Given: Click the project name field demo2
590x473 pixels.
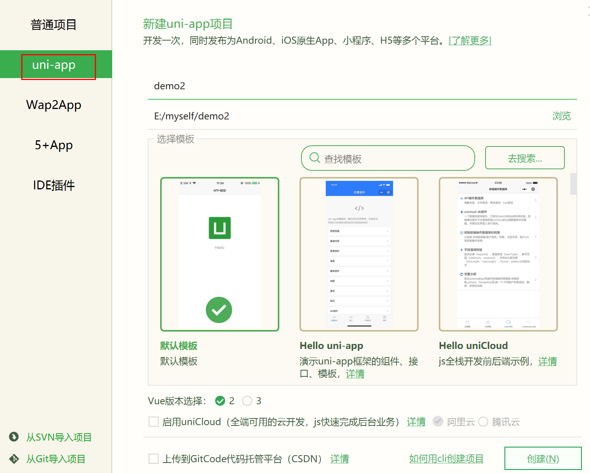Looking at the screenshot, I should pyautogui.click(x=362, y=86).
